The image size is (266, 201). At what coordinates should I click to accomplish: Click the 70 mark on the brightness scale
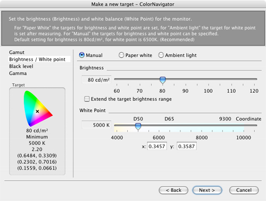139,91
